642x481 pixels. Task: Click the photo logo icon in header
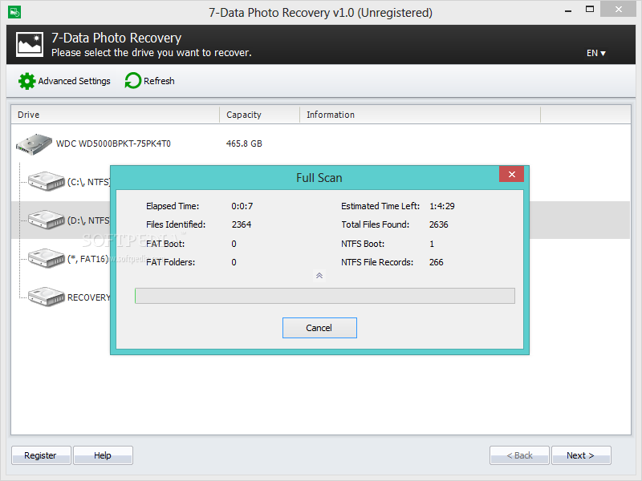(30, 45)
